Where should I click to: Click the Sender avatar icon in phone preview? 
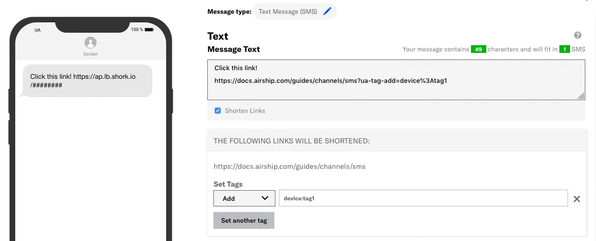tap(90, 43)
